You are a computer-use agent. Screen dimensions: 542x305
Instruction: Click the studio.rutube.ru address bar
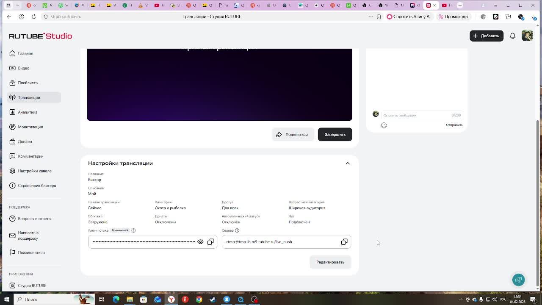(66, 17)
